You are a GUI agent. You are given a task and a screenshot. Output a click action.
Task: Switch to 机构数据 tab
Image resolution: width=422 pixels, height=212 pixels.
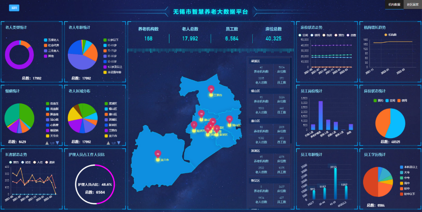[x=394, y=4]
